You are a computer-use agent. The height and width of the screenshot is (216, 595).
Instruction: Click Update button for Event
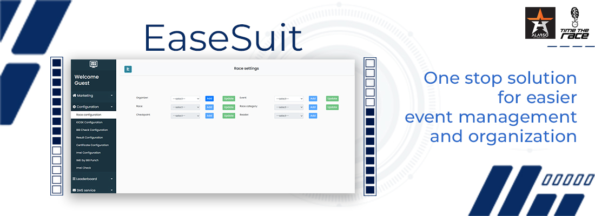(x=333, y=98)
